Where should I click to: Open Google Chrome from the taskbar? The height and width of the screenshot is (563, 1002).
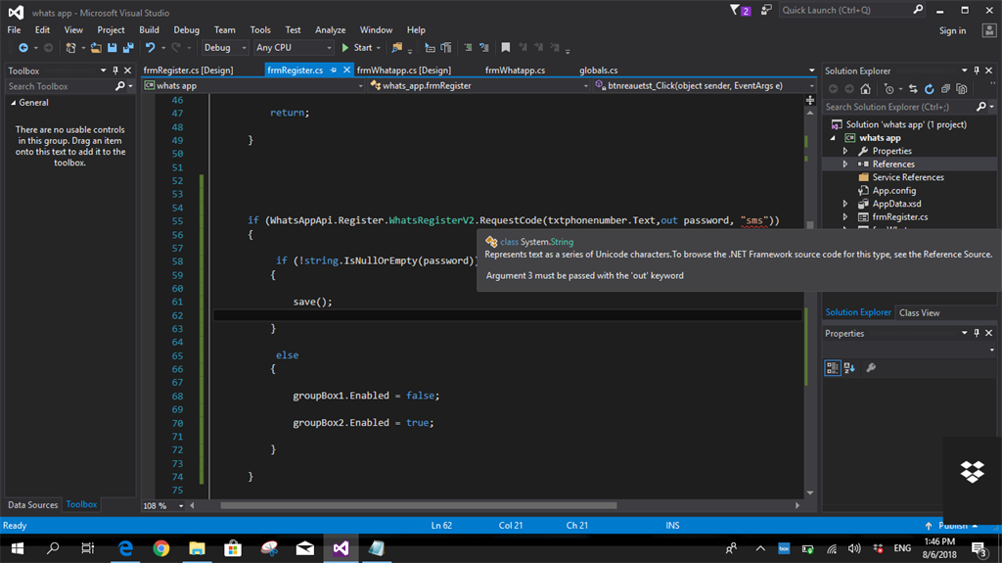[161, 548]
